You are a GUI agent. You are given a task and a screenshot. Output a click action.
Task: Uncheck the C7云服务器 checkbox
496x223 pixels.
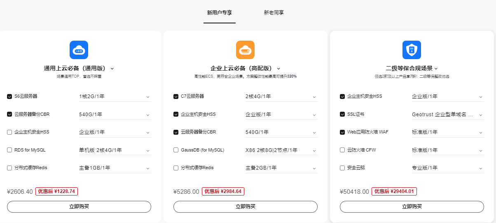pyautogui.click(x=176, y=97)
